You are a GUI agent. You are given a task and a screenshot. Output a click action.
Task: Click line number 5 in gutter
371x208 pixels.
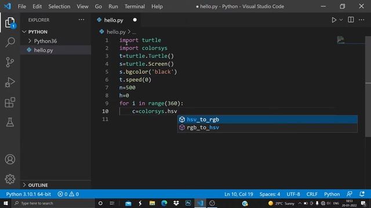107,72
